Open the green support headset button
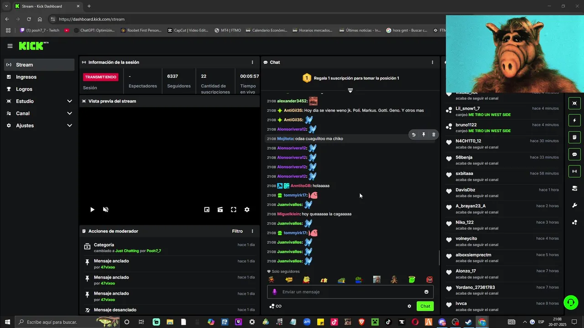This screenshot has height=328, width=584. click(x=570, y=302)
